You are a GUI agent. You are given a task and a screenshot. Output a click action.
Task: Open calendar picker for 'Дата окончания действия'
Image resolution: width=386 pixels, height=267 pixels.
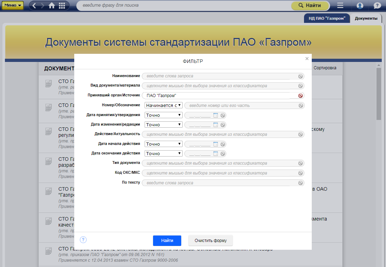point(216,154)
